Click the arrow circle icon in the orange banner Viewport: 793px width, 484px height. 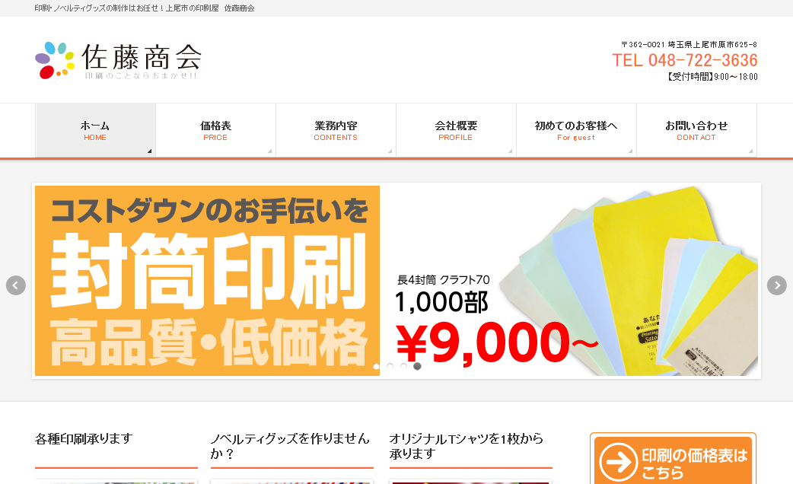(x=618, y=462)
